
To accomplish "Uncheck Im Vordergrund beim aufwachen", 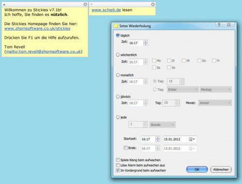I will pyautogui.click(x=118, y=170).
